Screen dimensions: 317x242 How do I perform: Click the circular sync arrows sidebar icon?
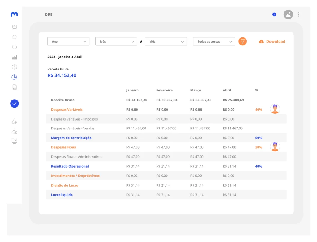click(x=15, y=47)
